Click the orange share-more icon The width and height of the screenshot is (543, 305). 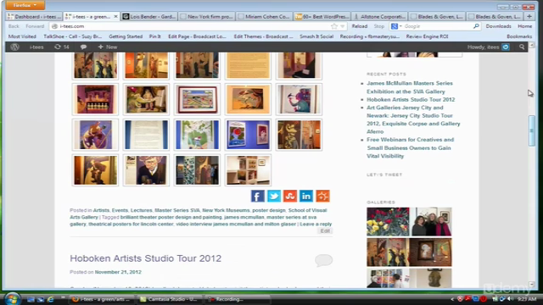coord(322,196)
